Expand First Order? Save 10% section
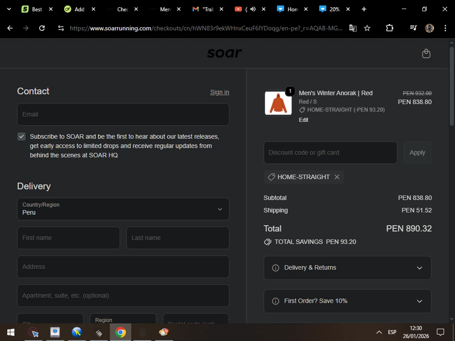Screen dimensions: 455x341 coord(348,301)
